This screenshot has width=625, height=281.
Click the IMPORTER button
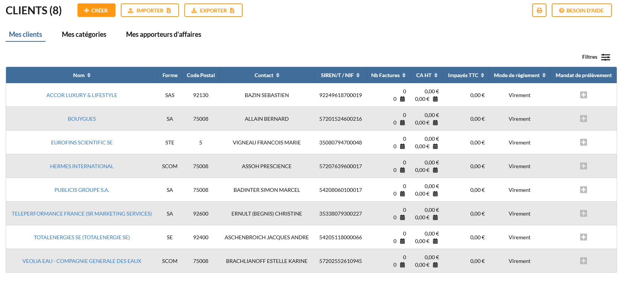tap(150, 10)
